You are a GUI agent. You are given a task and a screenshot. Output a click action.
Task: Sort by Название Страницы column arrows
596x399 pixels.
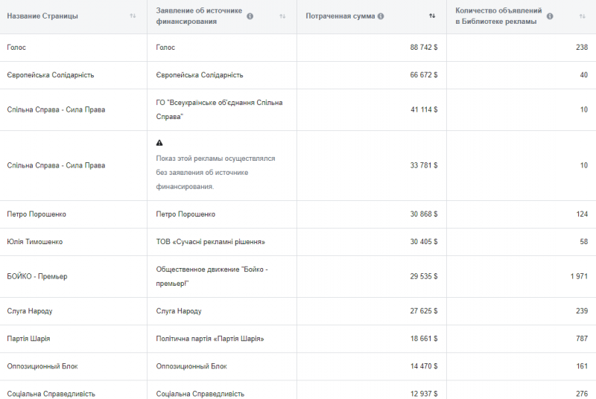[133, 16]
